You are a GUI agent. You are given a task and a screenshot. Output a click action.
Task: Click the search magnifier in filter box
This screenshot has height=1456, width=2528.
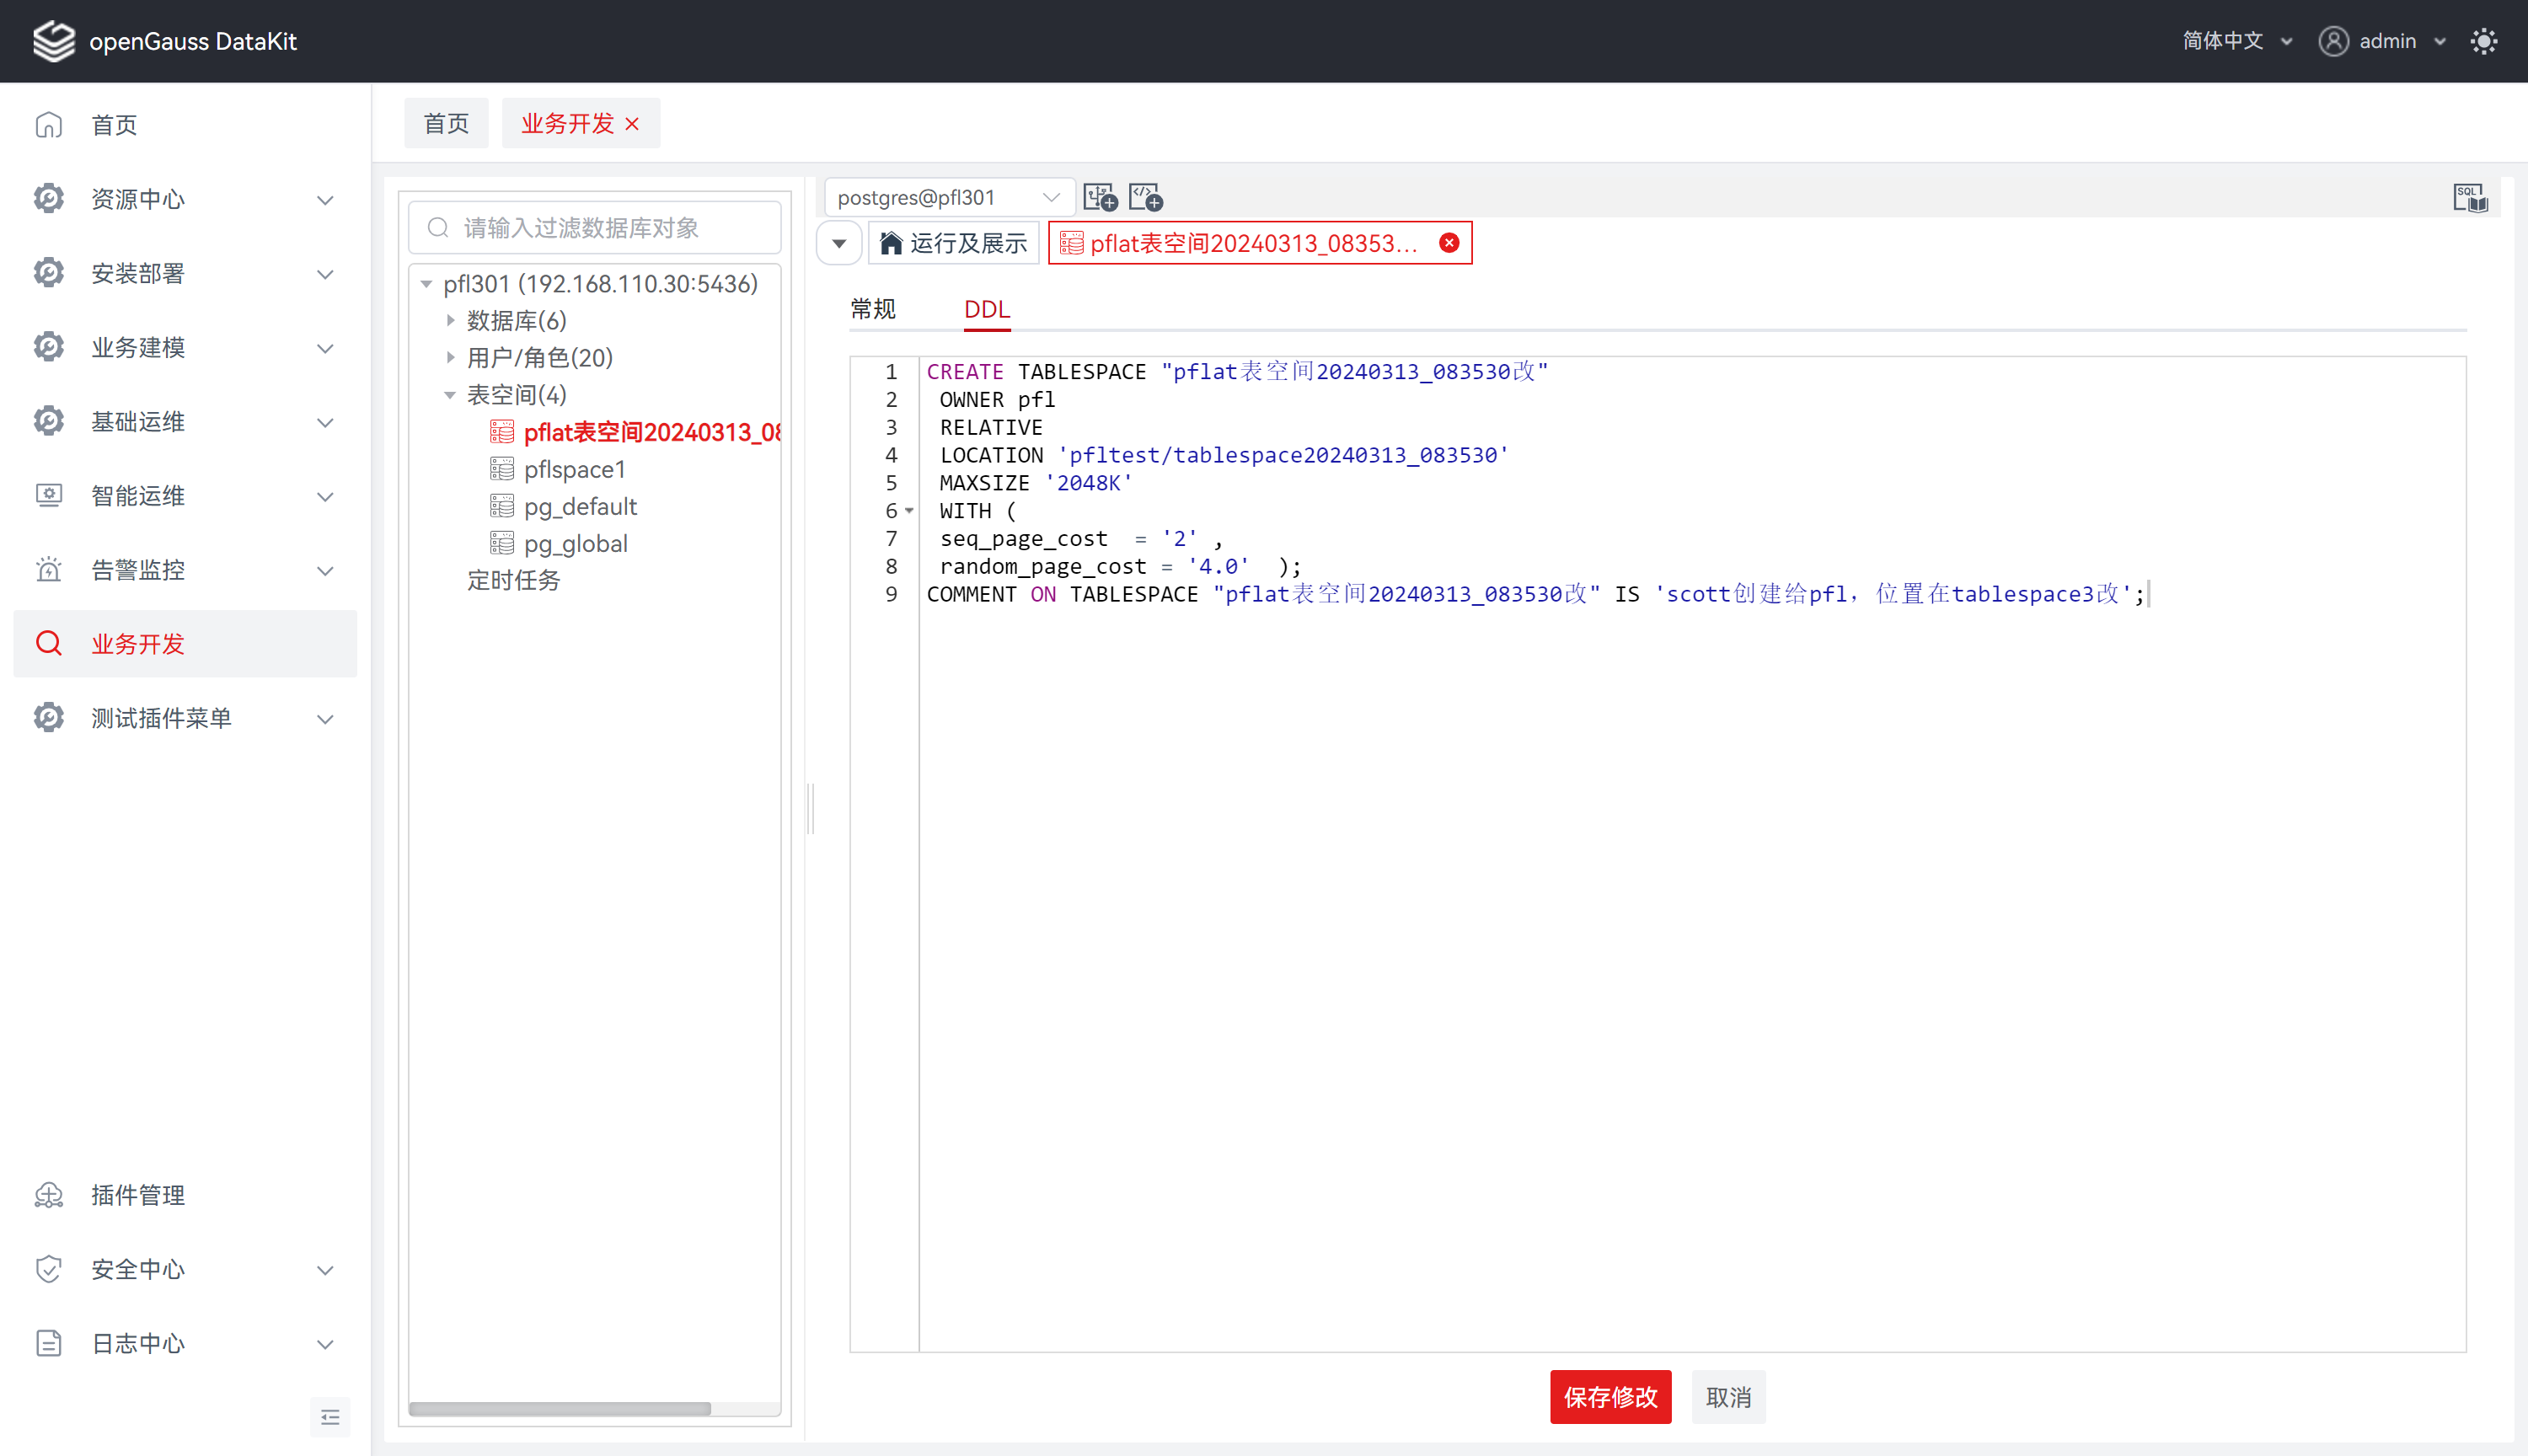438,228
